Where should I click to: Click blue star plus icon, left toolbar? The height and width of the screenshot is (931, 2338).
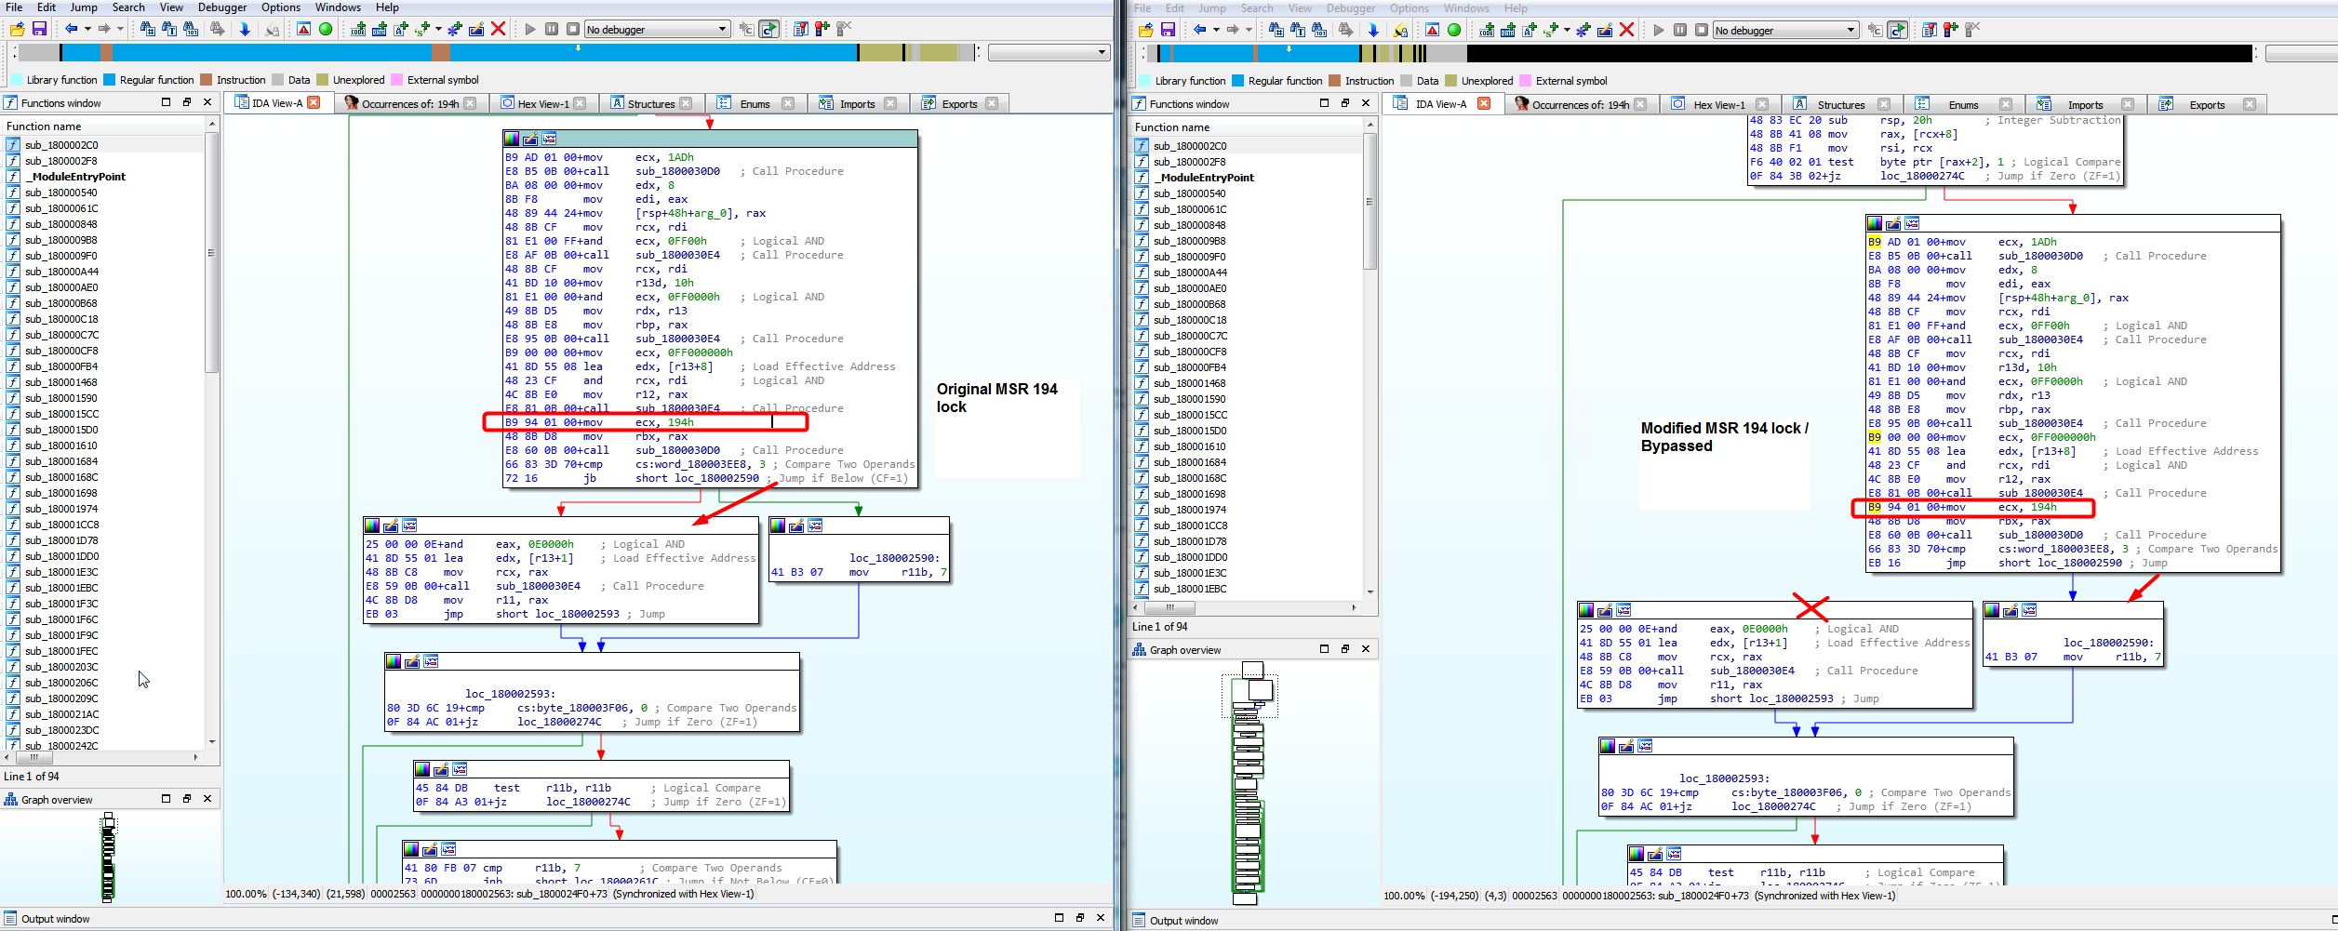pyautogui.click(x=455, y=29)
